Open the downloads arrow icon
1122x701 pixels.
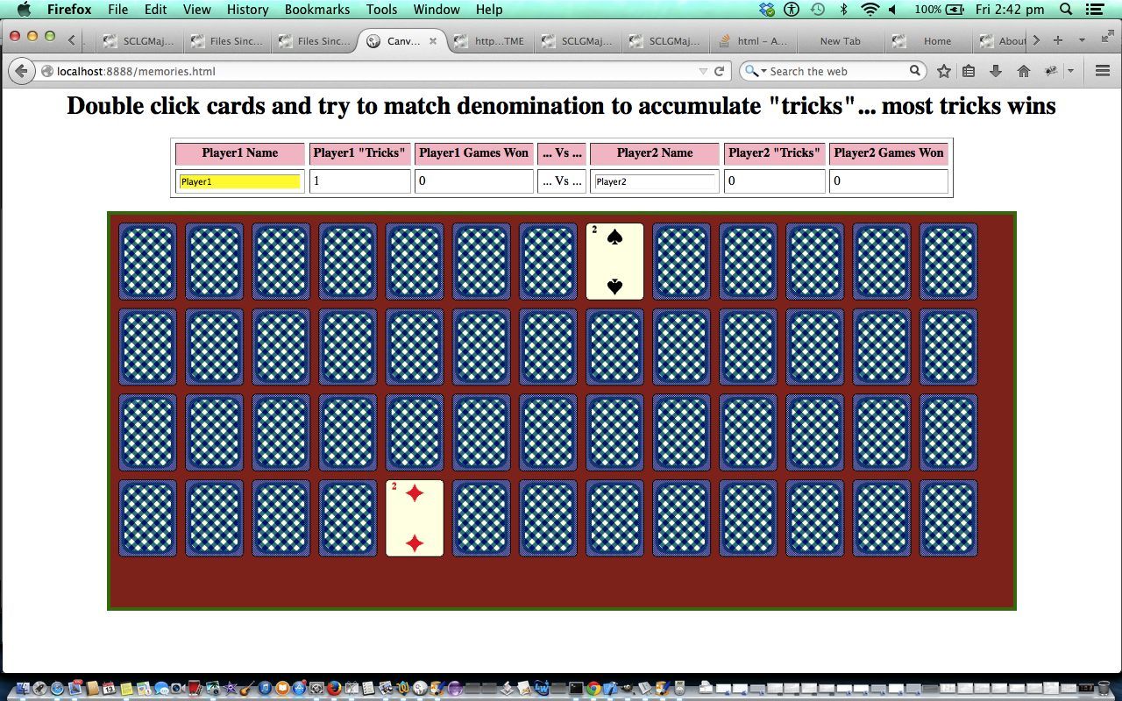tap(996, 71)
